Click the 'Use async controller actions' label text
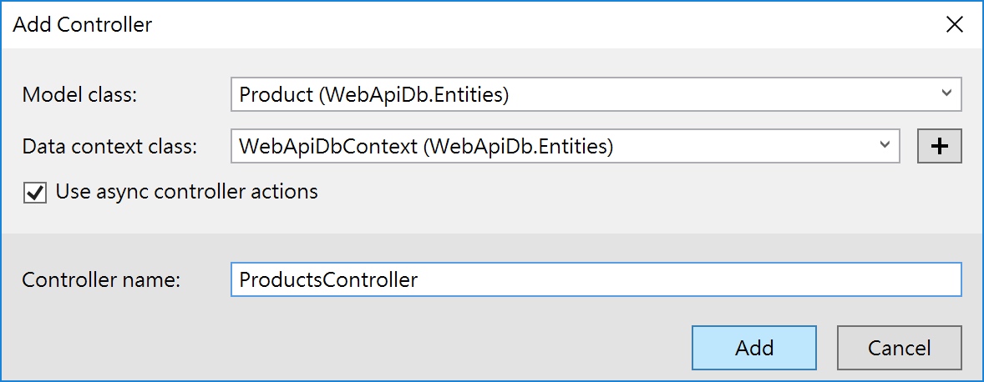The height and width of the screenshot is (382, 984). (187, 191)
